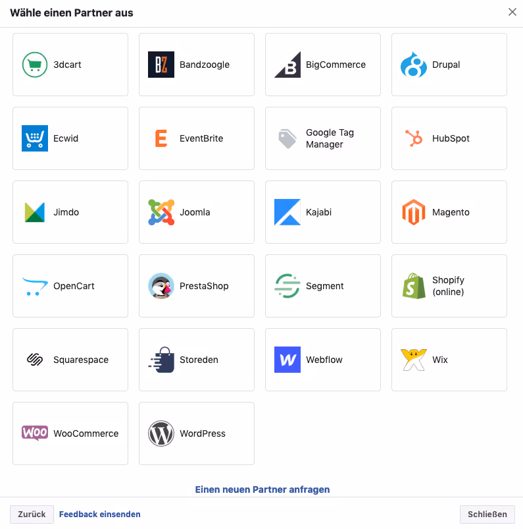Choose the HubSpot sprocket logo
523x529 pixels.
click(414, 138)
